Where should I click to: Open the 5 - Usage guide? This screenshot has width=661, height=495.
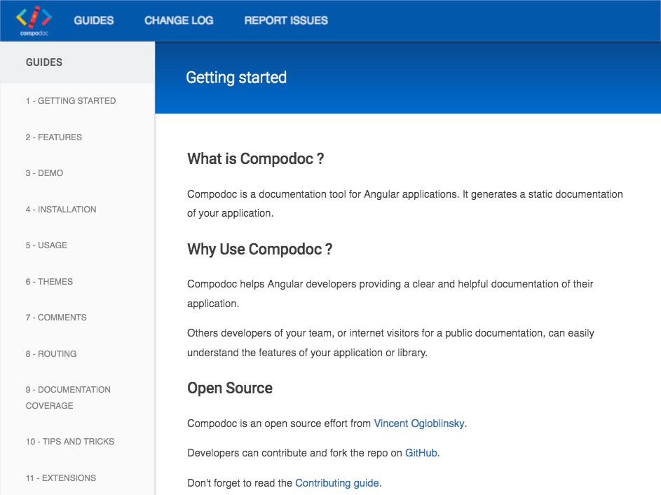[46, 245]
